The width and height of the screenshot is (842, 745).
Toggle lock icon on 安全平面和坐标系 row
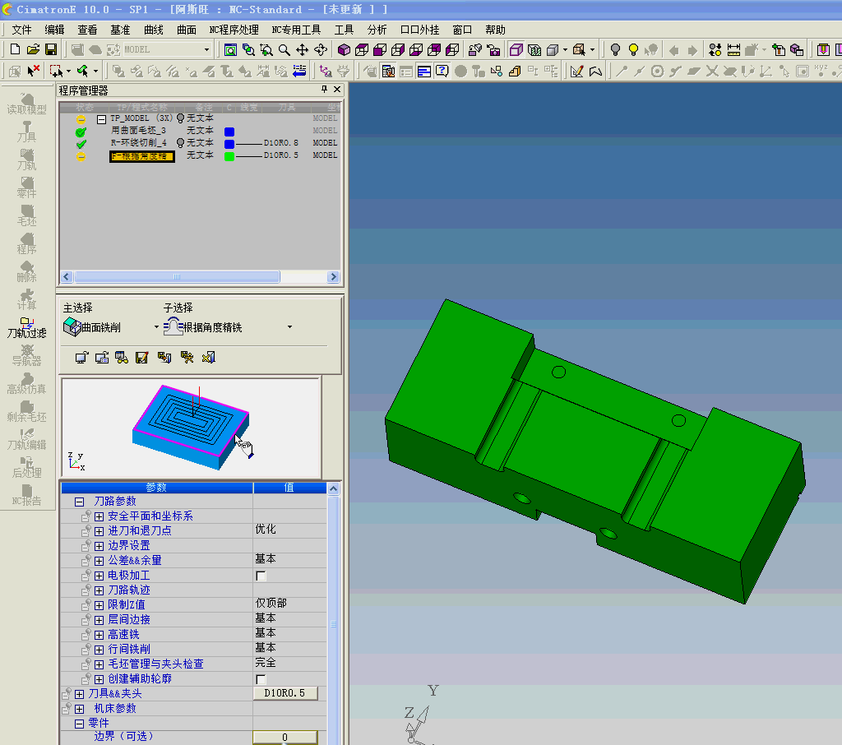86,516
